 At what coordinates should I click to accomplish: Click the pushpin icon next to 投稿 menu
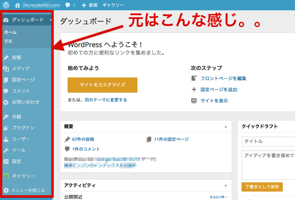tap(6, 57)
